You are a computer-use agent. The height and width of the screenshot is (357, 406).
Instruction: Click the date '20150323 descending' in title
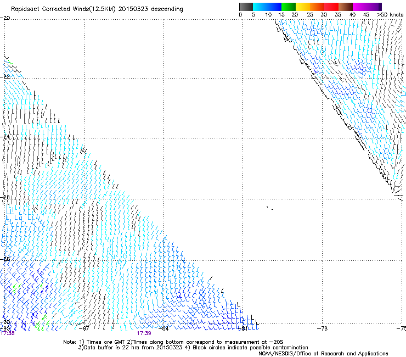tap(151, 9)
